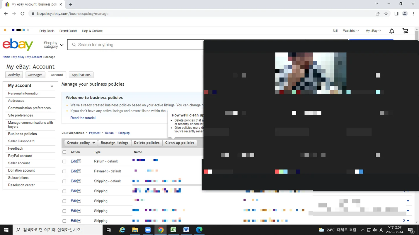Viewport: 419px width, 235px height.
Task: Tick the select-all policies checkbox
Action: [64, 152]
